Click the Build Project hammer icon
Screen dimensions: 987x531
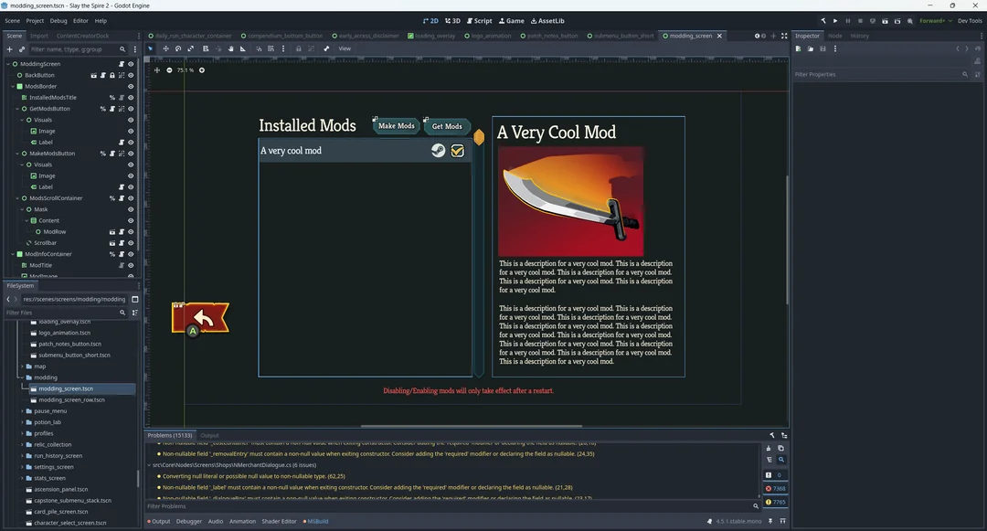coord(822,20)
